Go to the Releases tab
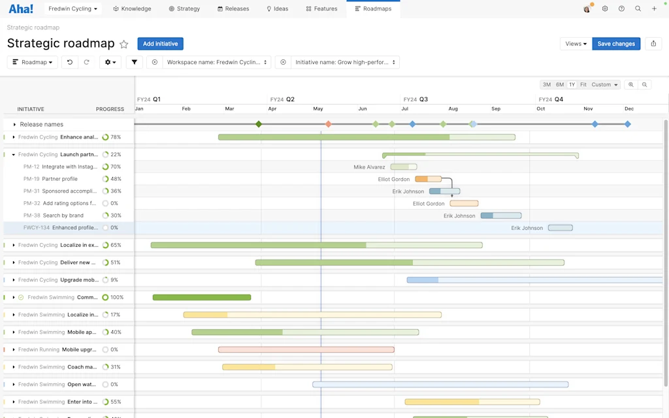This screenshot has height=418, width=669. [x=233, y=8]
